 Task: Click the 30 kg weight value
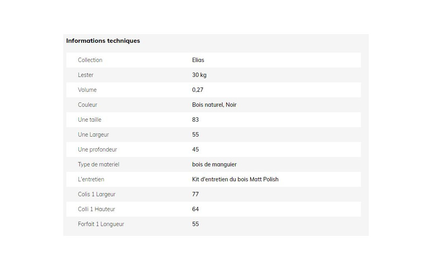pyautogui.click(x=199, y=75)
